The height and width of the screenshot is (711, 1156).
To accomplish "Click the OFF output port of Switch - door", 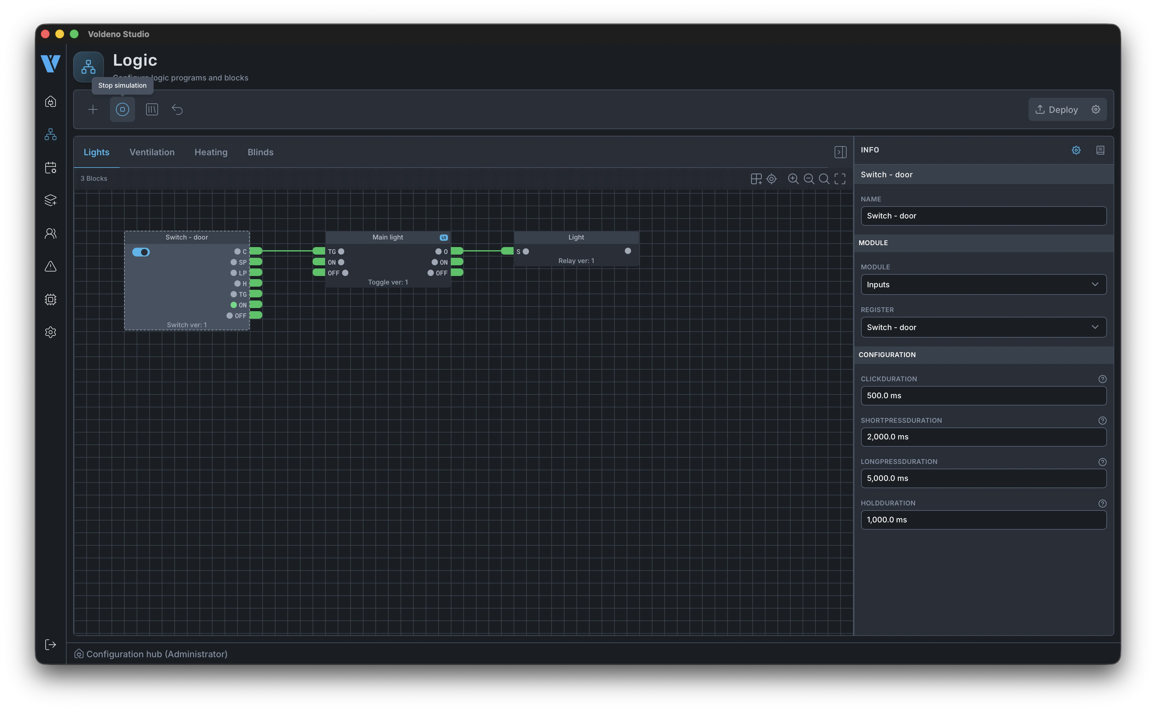I will point(256,316).
